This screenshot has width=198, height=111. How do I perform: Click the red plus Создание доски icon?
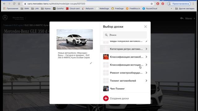[x=106, y=98]
